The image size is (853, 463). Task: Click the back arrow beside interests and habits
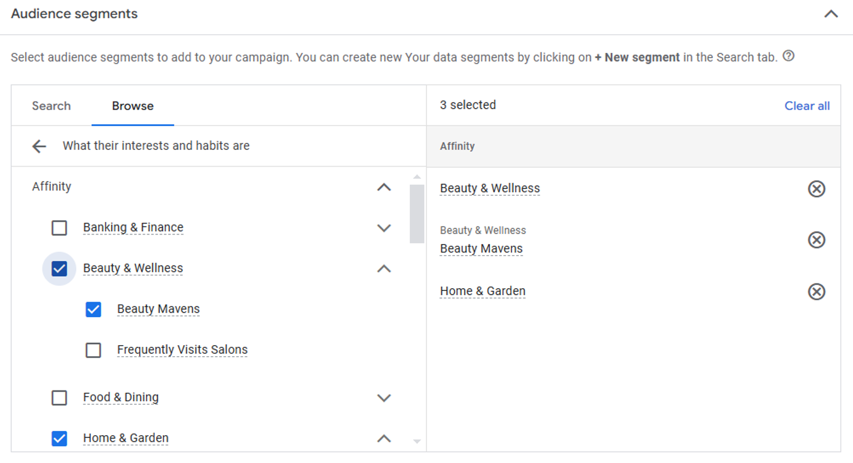[x=39, y=146]
